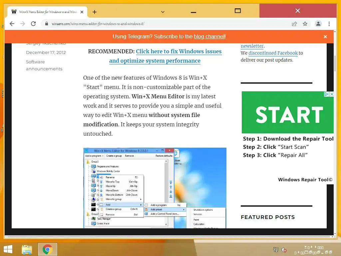341x256 pixels.
Task: Close the ad with its X icon
Action: (331, 94)
